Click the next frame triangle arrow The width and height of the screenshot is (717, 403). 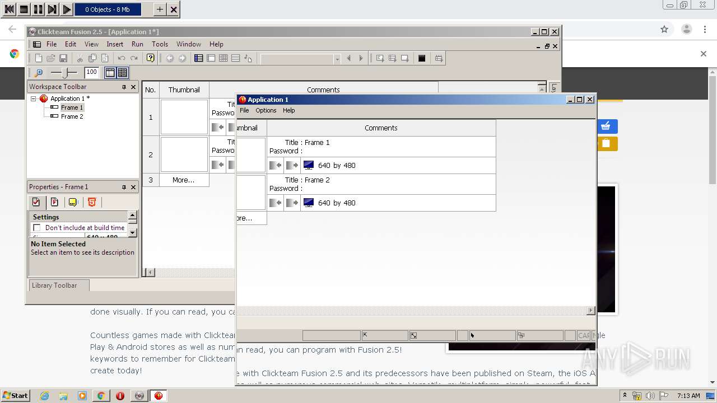click(361, 58)
